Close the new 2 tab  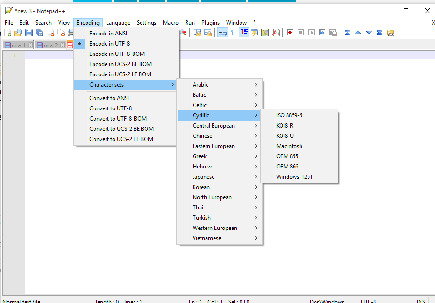(x=62, y=45)
